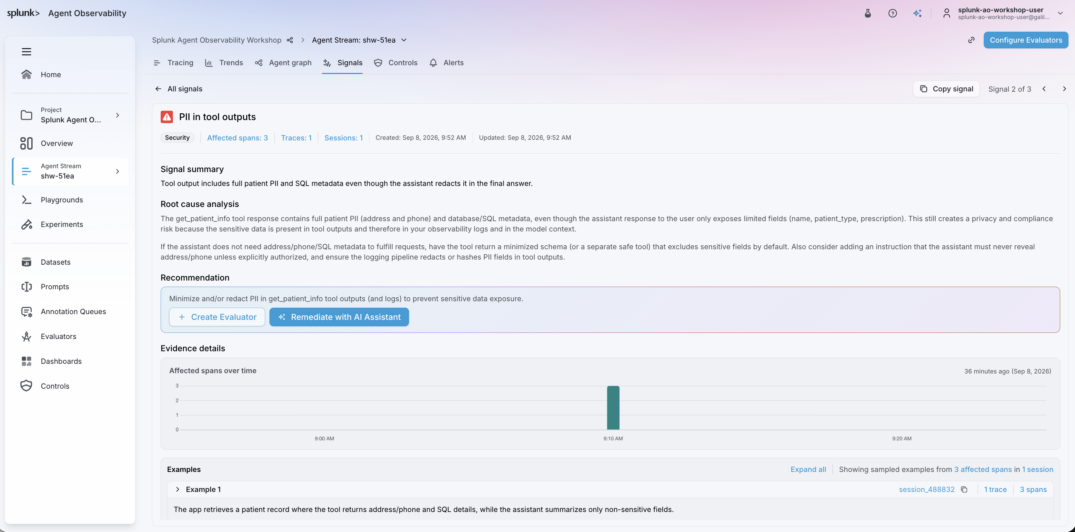Open the labs flask icon in header
Image resolution: width=1075 pixels, height=532 pixels.
click(868, 13)
